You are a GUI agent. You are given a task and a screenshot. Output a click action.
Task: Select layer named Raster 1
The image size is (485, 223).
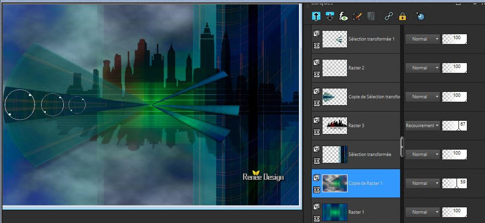(356, 212)
